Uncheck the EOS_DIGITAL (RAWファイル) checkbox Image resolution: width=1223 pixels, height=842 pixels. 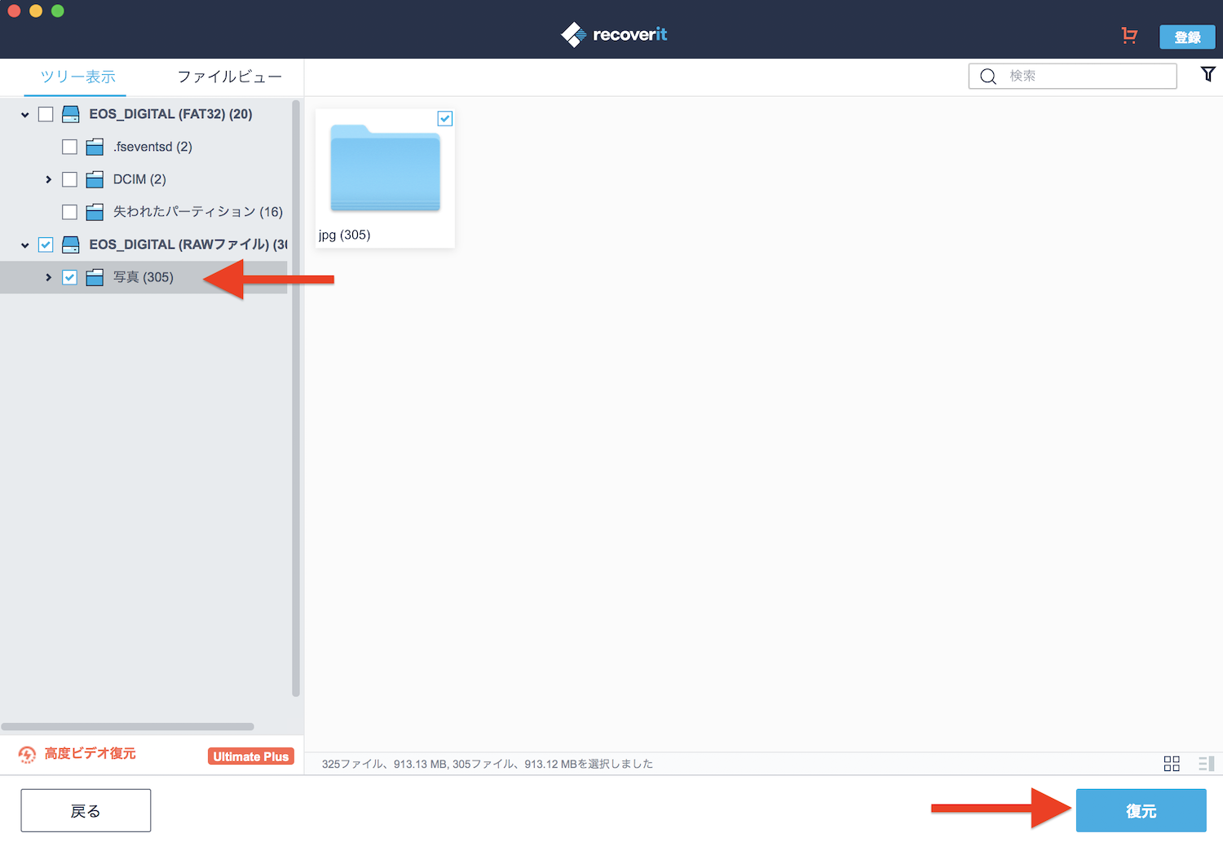(46, 245)
